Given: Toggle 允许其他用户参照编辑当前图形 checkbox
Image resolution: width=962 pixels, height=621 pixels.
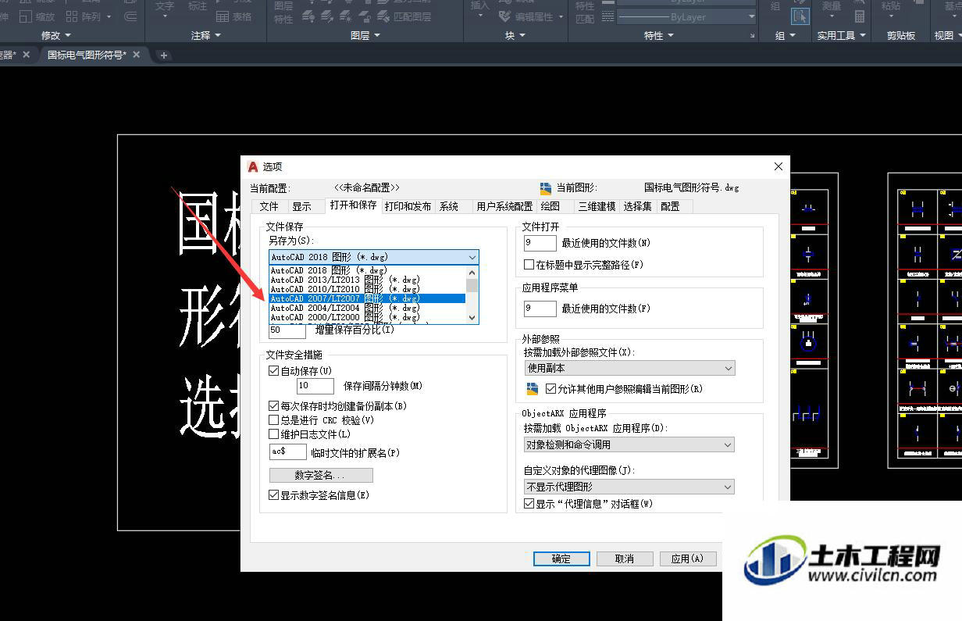Looking at the screenshot, I should coord(551,388).
